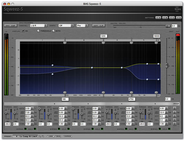Click the output Gain slider knob

click(166, 65)
